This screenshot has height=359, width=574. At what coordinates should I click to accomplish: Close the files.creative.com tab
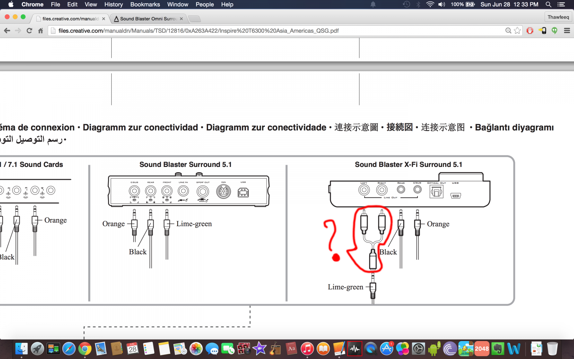point(104,19)
